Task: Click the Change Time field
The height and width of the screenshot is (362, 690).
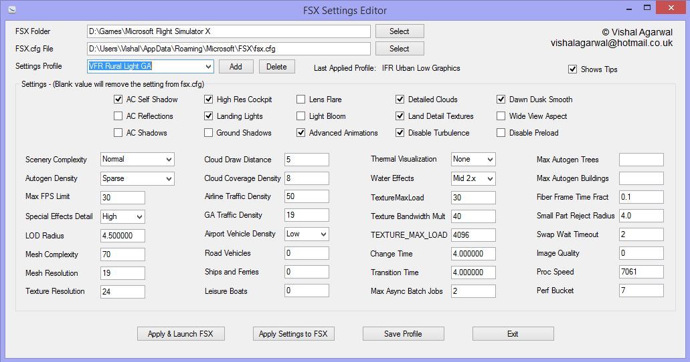Action: [473, 254]
